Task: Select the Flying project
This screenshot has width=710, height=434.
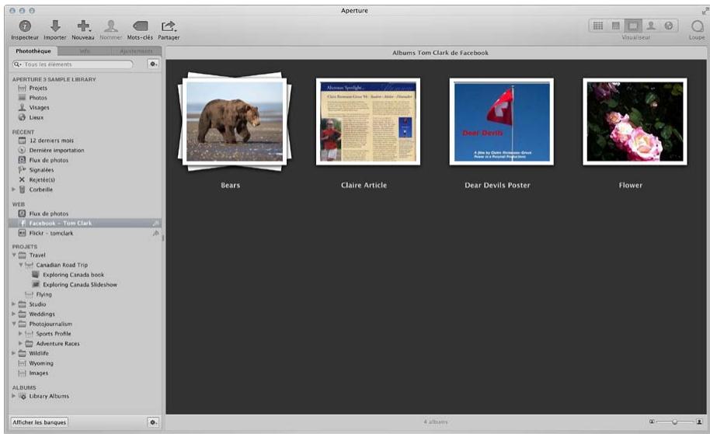Action: click(44, 294)
